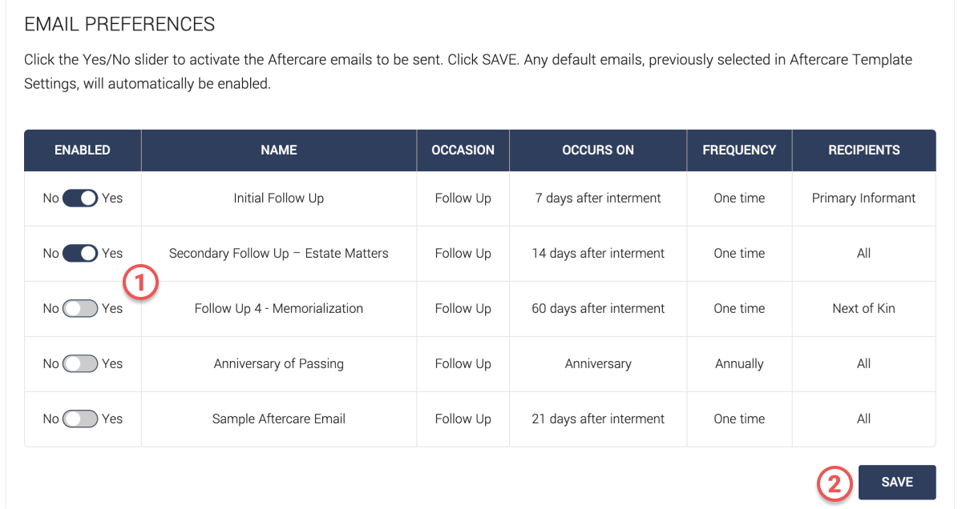
Task: Click the ENABLED column header
Action: click(83, 150)
